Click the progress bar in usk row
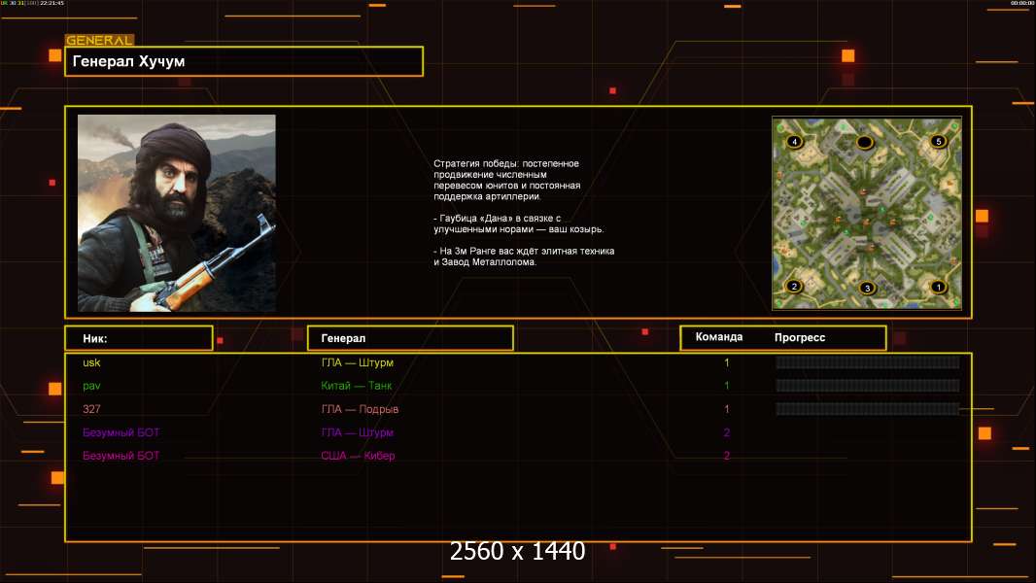Image resolution: width=1036 pixels, height=583 pixels. point(868,361)
